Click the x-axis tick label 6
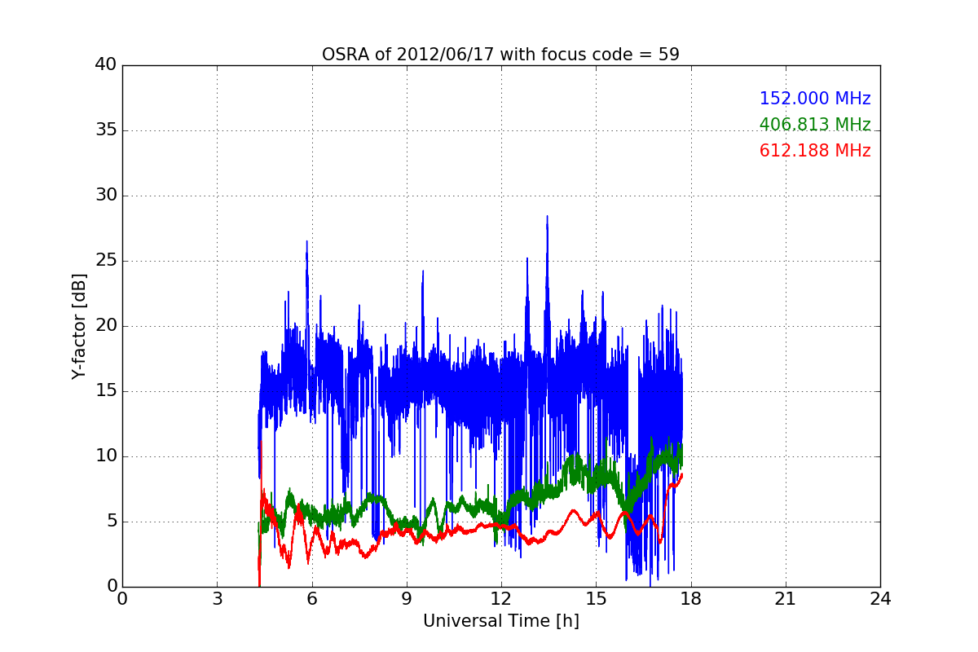This screenshot has width=978, height=652. click(x=311, y=599)
